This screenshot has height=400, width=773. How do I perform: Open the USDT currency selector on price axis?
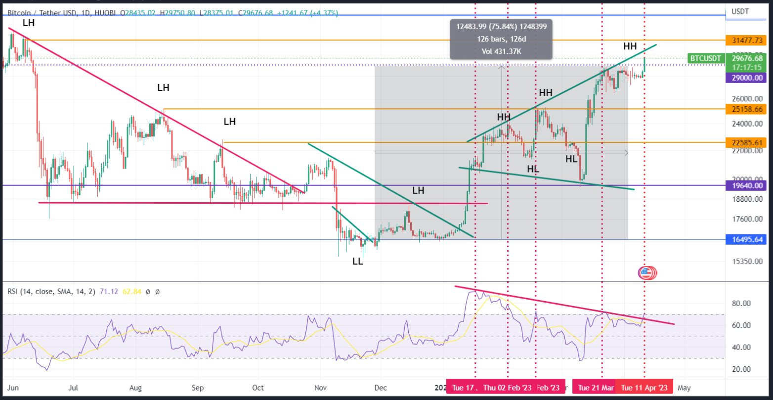740,11
